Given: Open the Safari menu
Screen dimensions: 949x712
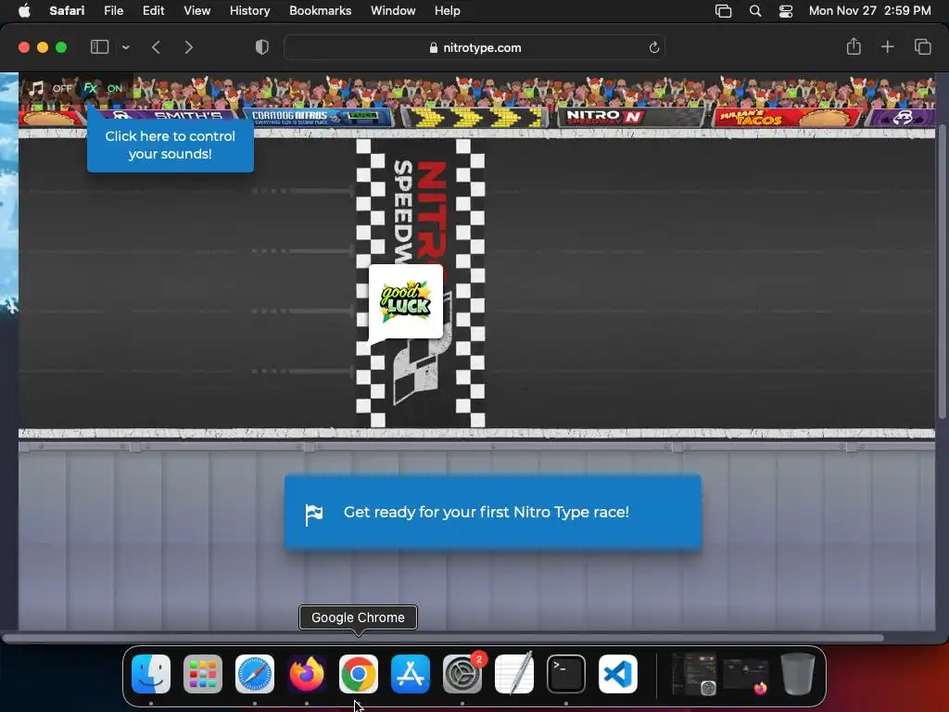Looking at the screenshot, I should [67, 10].
